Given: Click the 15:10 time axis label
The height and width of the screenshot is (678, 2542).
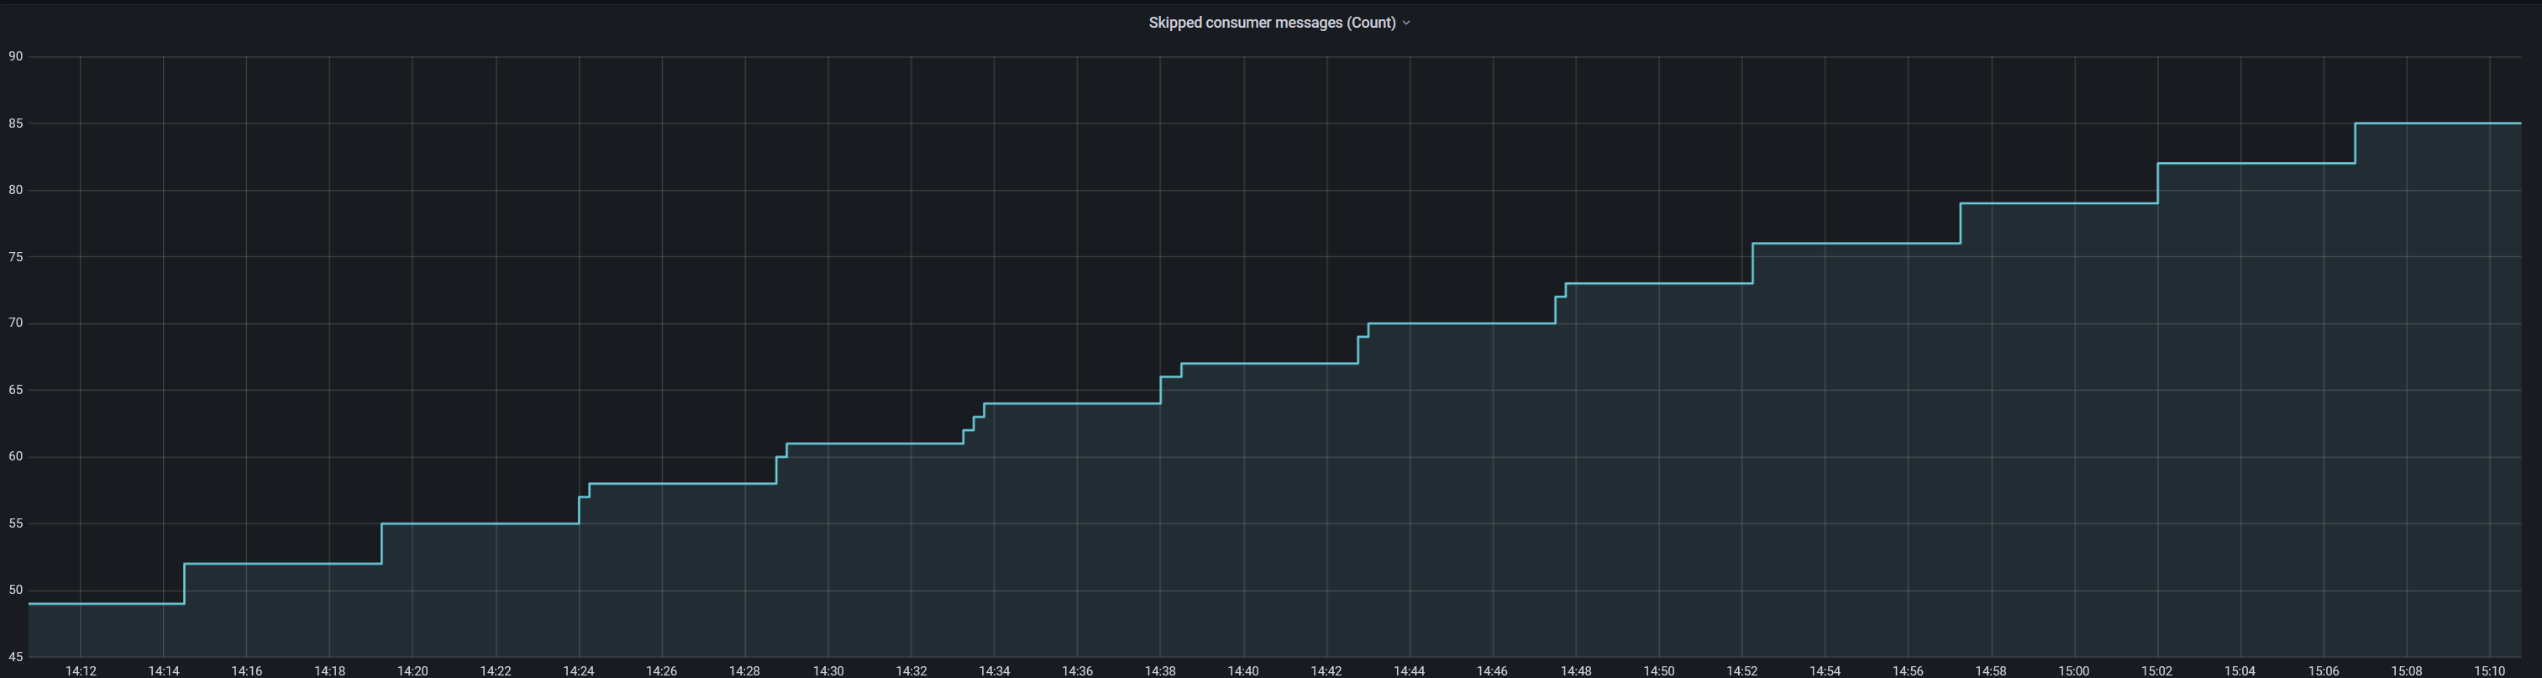Looking at the screenshot, I should (x=2490, y=671).
